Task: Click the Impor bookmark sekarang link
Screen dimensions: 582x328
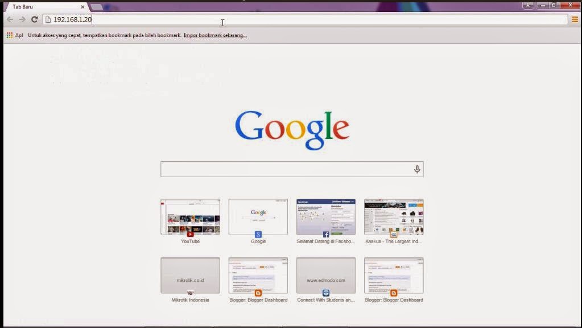Action: click(215, 35)
